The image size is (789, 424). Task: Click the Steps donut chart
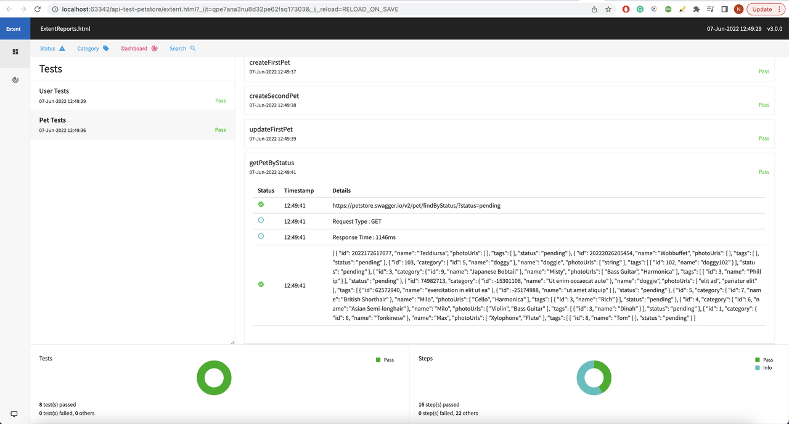pyautogui.click(x=594, y=378)
